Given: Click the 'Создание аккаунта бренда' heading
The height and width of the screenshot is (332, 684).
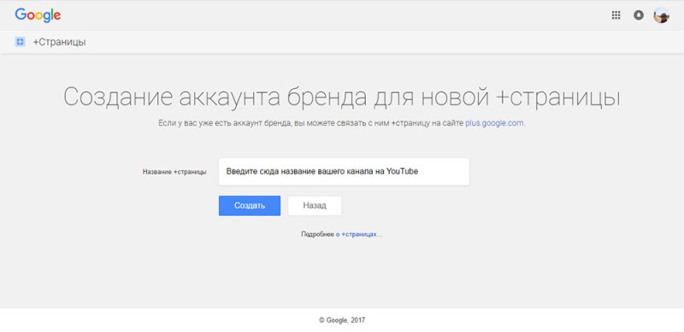Looking at the screenshot, I should coord(341,98).
